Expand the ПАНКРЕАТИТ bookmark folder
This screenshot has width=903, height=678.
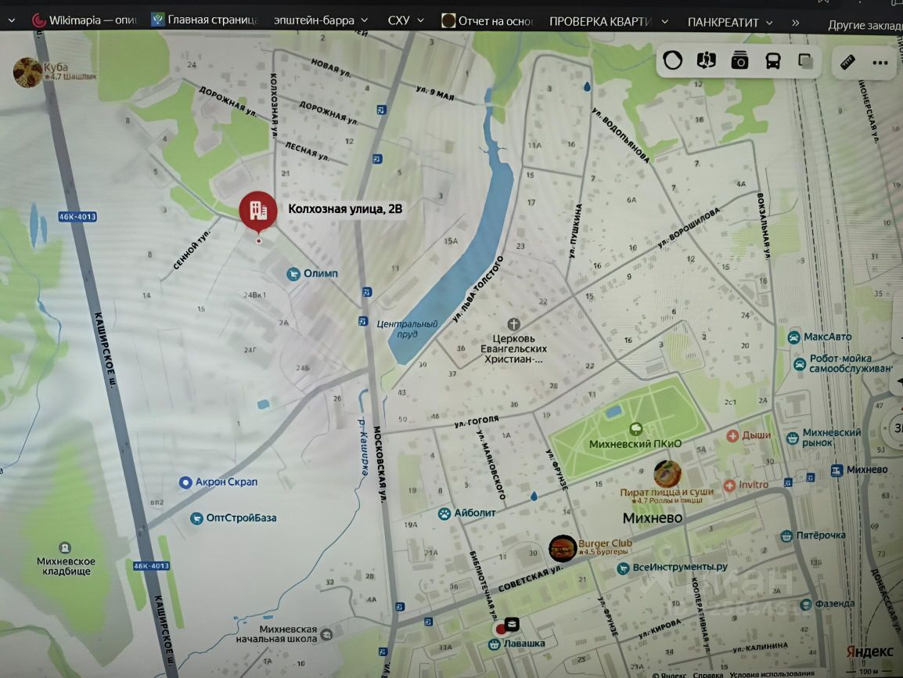coord(730,23)
